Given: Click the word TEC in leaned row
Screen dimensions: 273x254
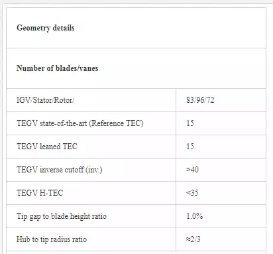Looking at the screenshot, I should (70, 147).
